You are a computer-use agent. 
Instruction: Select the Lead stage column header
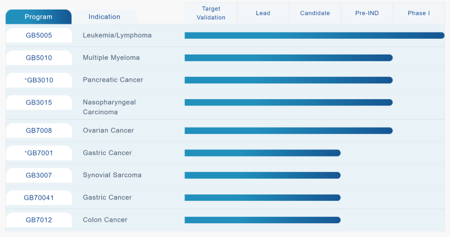coord(263,13)
